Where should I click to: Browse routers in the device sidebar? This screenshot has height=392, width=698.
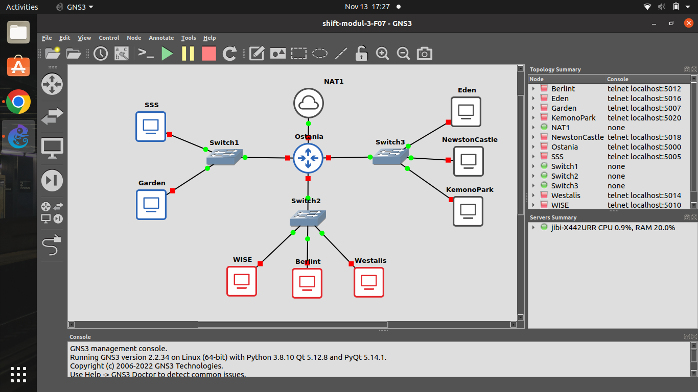pyautogui.click(x=52, y=84)
